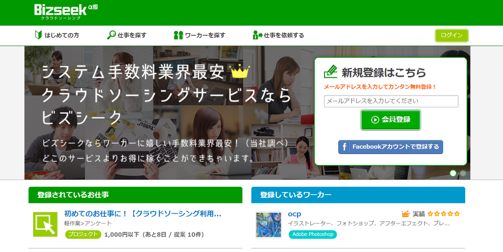Click the magnifier icon beside 仕事を探す
This screenshot has height=252, width=503.
coord(111,35)
